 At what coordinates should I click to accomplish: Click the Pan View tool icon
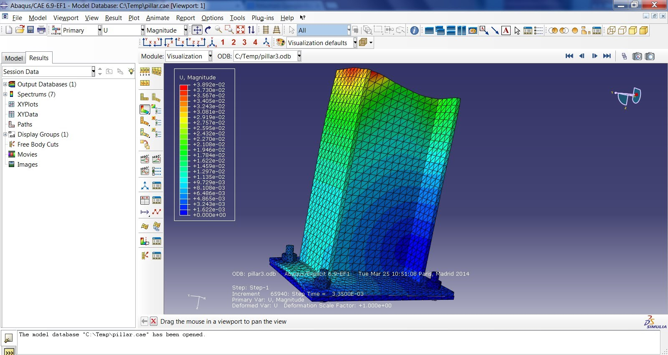tap(197, 30)
